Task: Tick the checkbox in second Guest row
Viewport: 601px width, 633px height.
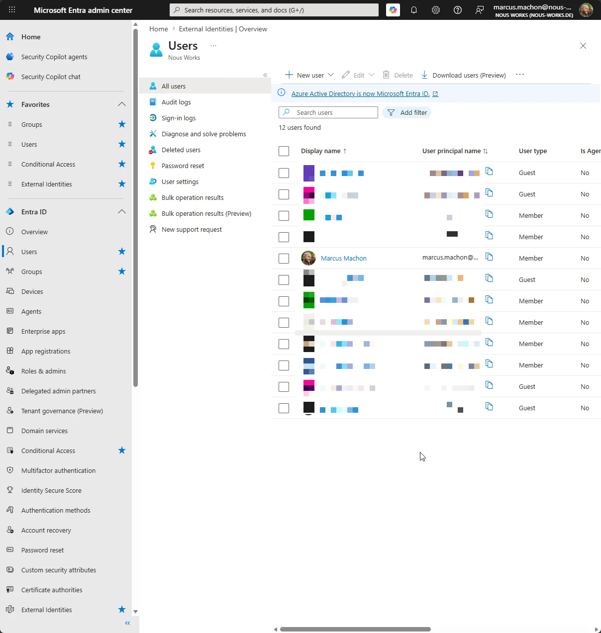Action: 284,194
